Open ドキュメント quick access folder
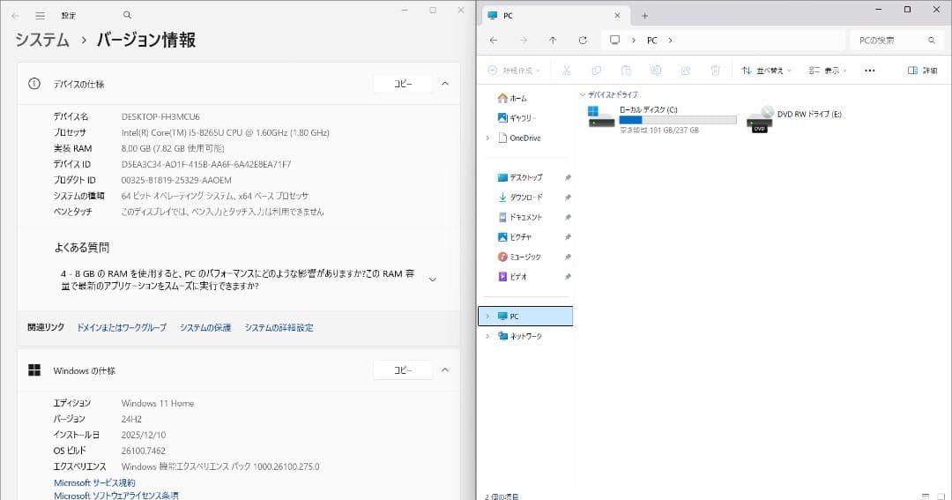 click(x=520, y=217)
